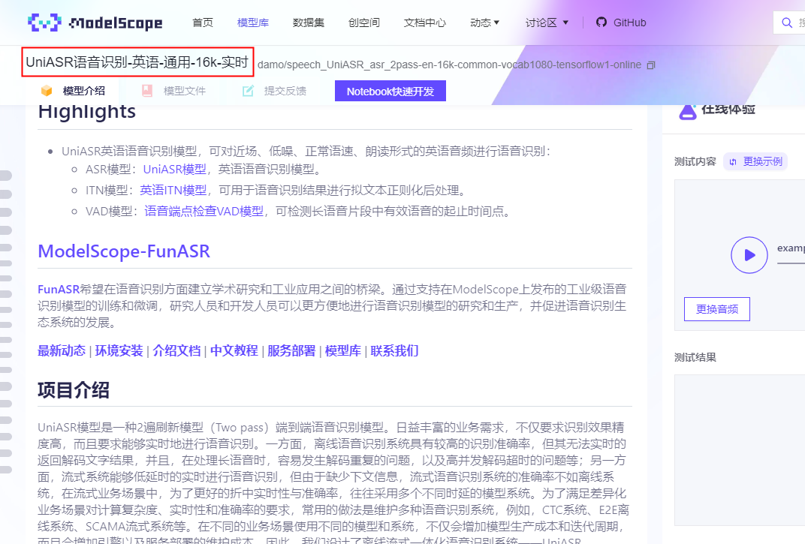Click the 项目介绍 heading
Image resolution: width=805 pixels, height=544 pixels.
click(74, 390)
